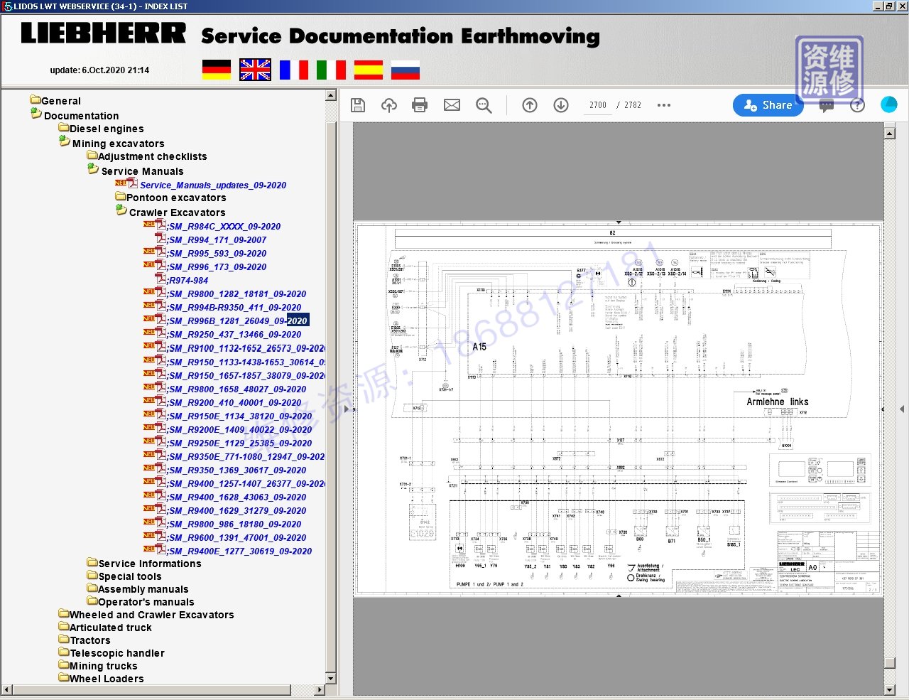Screen dimensions: 909x700
Task: Click PDF viewer scroll up arrow
Action: [x=890, y=133]
